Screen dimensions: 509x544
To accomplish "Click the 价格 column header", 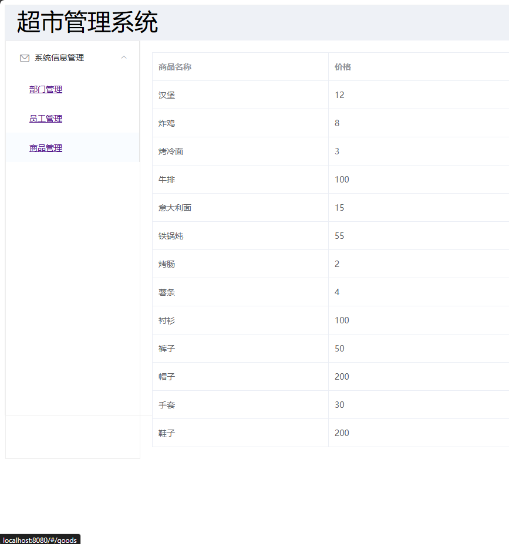I will [341, 67].
